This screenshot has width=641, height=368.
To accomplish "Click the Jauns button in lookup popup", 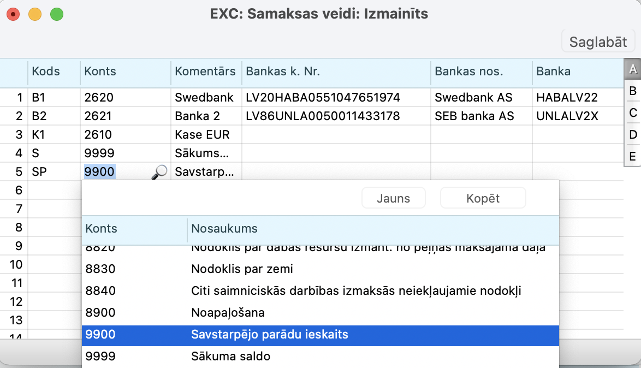I will pos(393,198).
